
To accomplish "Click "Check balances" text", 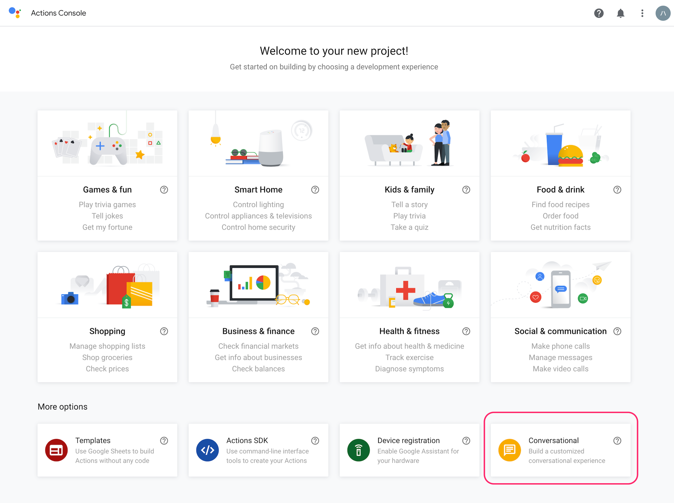I will click(x=258, y=369).
